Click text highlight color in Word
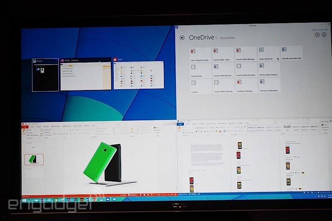This screenshot has height=221, width=332. coord(217,131)
